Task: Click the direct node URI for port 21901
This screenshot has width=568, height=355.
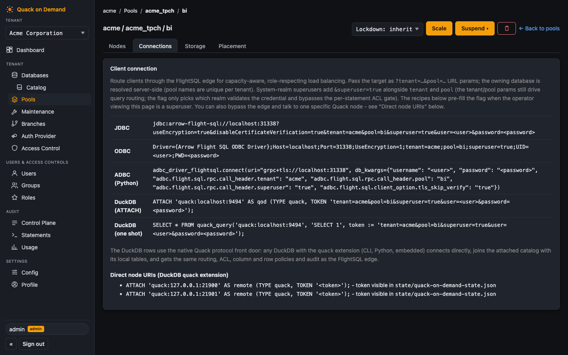Action: pyautogui.click(x=238, y=294)
